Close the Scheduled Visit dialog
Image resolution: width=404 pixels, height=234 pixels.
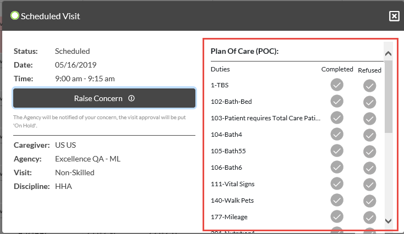[394, 16]
